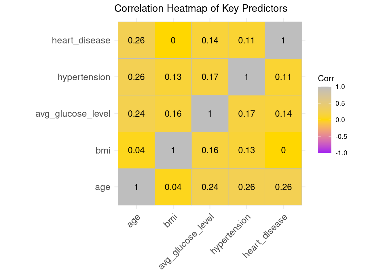This screenshot has width=387, height=276.
Task: Select the 0.24 cell in the avg_glucose_level row
Action: coord(136,114)
